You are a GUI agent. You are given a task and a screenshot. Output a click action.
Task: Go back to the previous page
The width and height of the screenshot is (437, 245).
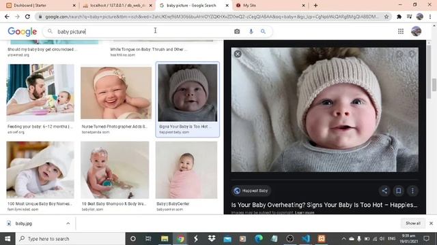point(7,16)
